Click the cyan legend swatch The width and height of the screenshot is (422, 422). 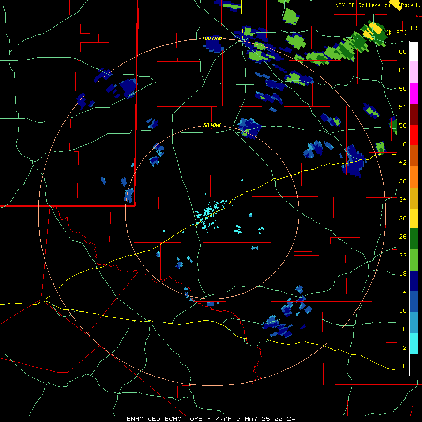tap(414, 344)
